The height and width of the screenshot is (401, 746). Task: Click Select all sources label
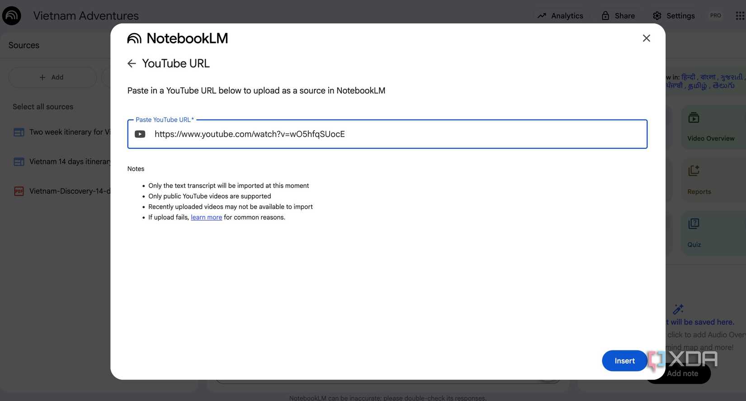point(43,107)
